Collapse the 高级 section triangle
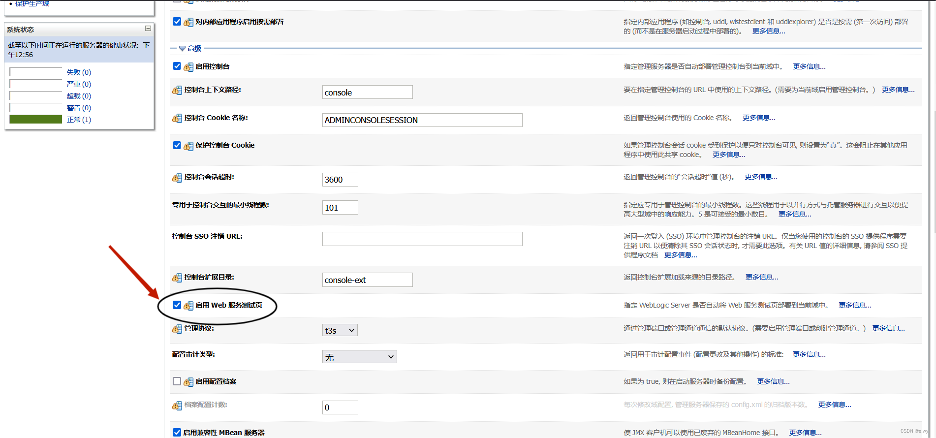This screenshot has height=438, width=936. click(x=182, y=48)
